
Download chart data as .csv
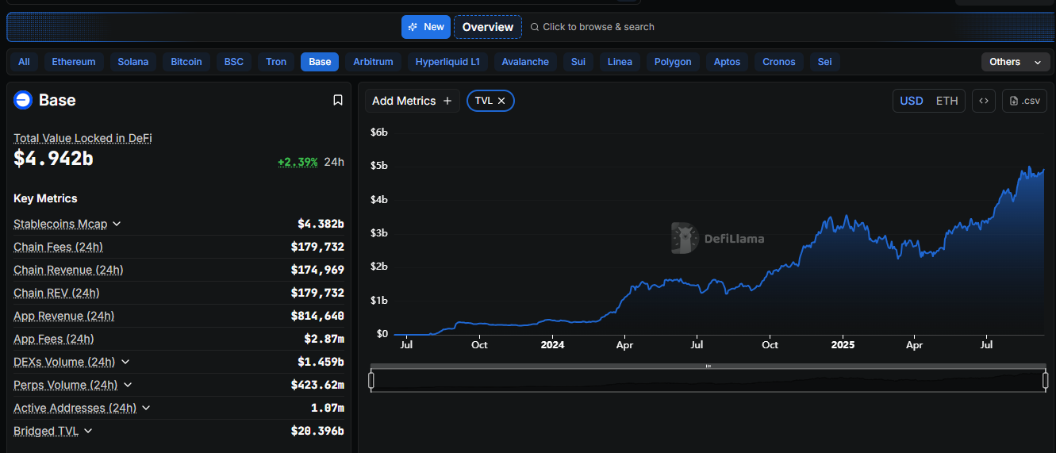pos(1024,101)
